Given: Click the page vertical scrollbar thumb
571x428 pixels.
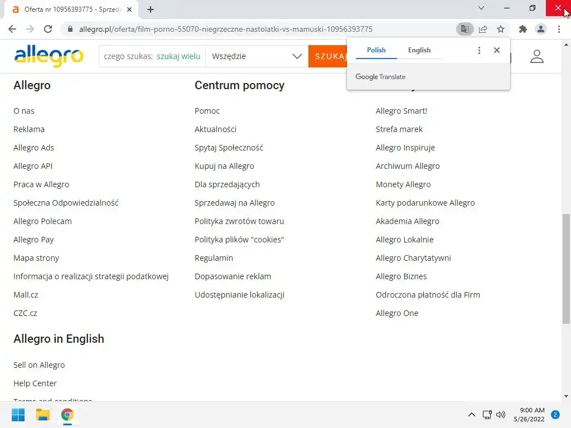Looking at the screenshot, I should tap(566, 269).
